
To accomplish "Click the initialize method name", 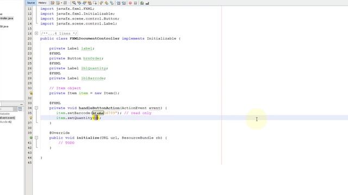I will click(x=88, y=138).
